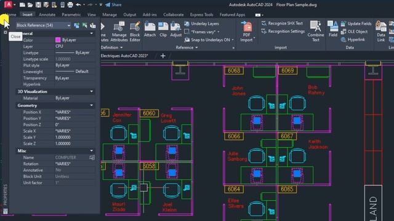The image size is (394, 221).
Task: Click the Select Objects icon in Properties palette
Action: (x=85, y=25)
